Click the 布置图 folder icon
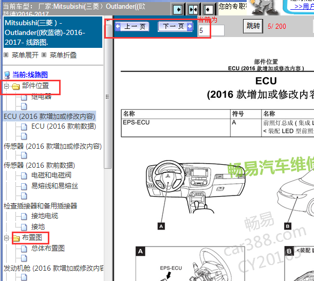Screen dimensions: 314x281 pyautogui.click(x=16, y=238)
